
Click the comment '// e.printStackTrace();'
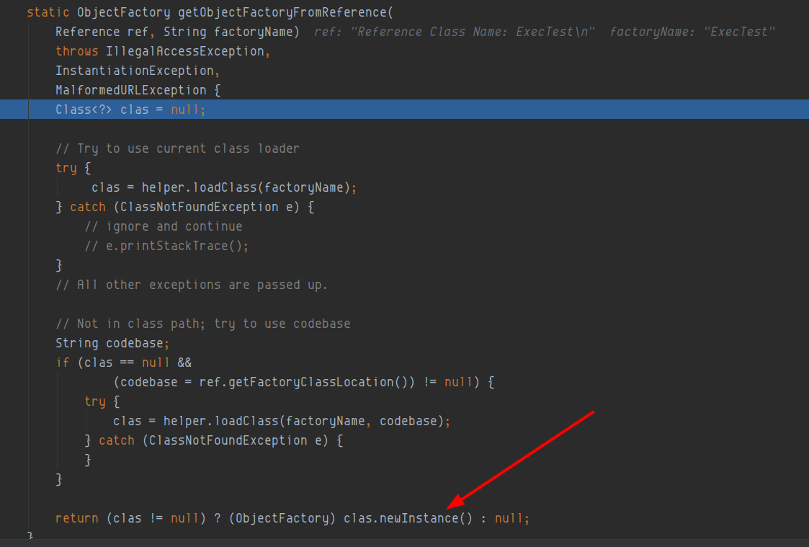166,246
